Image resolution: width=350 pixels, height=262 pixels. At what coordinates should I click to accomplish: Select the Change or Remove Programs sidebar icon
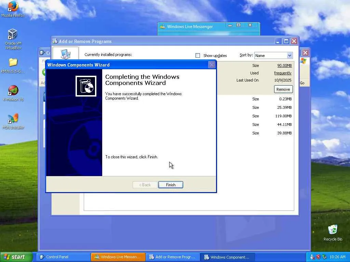(66, 54)
